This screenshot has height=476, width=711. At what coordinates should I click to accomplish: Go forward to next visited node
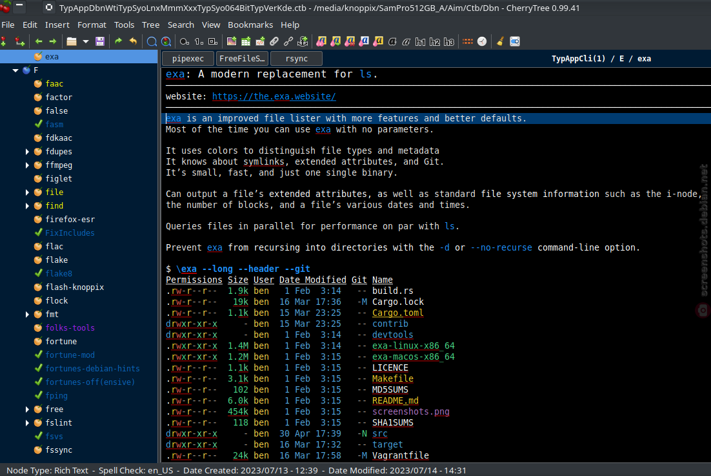pos(53,41)
